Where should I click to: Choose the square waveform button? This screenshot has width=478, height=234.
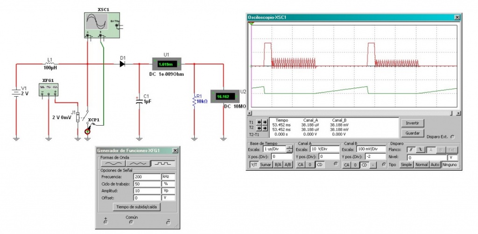pos(162,164)
